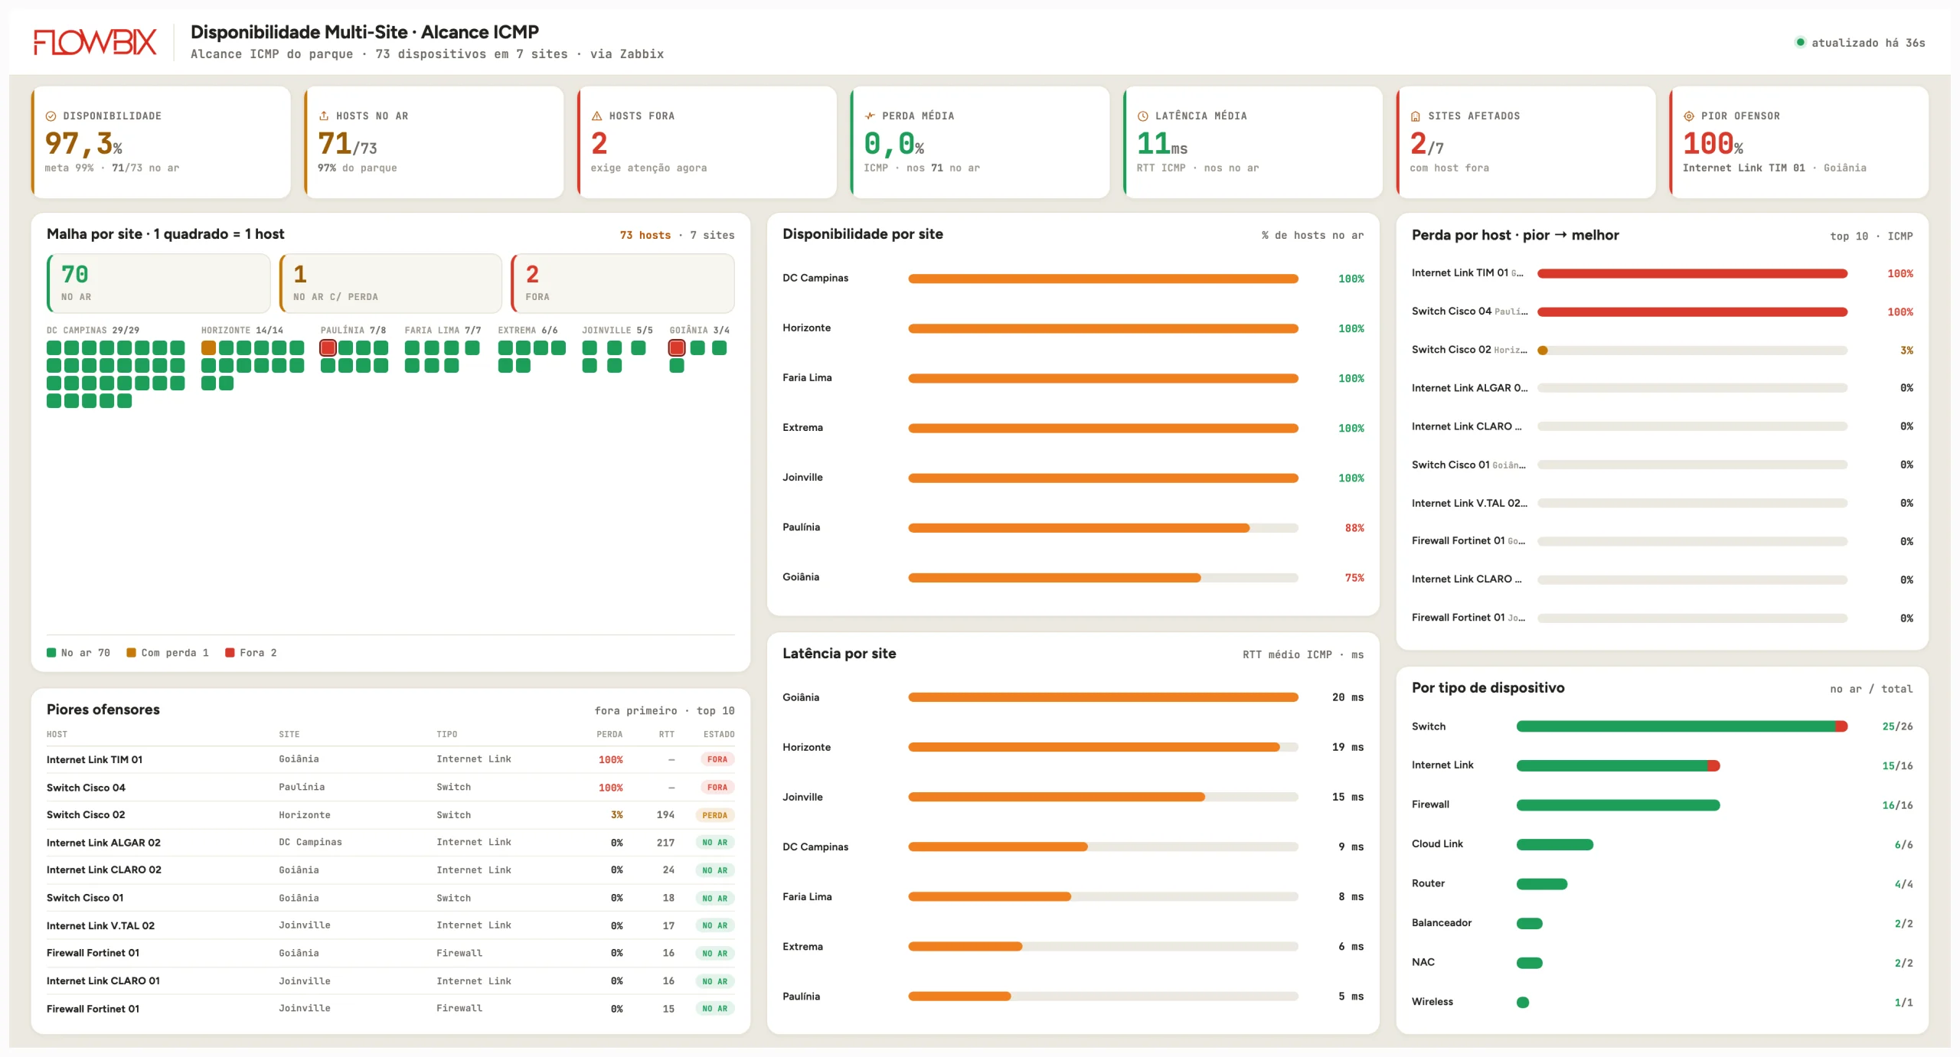Screen dimensions: 1960x1057
Task: Click the FORA badge for Switch Cisco 04
Action: 717,787
